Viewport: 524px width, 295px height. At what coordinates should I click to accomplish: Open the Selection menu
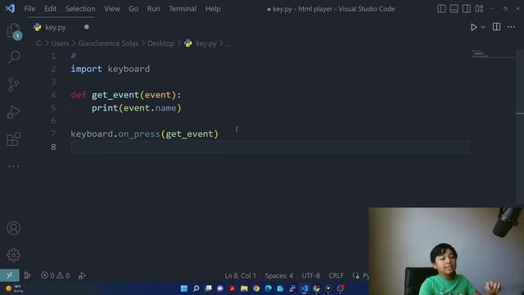(x=80, y=9)
